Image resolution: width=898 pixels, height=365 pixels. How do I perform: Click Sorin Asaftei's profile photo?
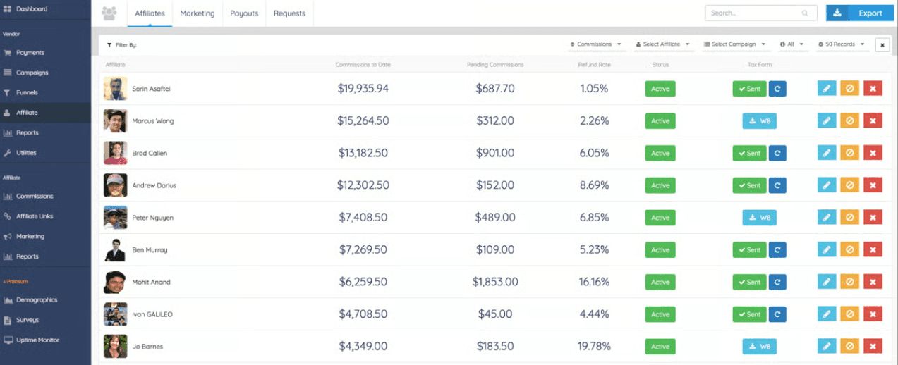[x=116, y=89]
